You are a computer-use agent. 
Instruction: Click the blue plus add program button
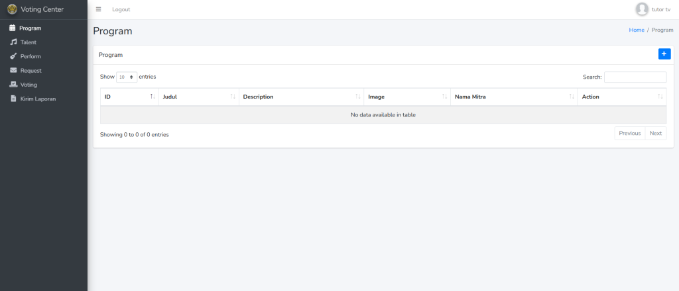tap(664, 54)
